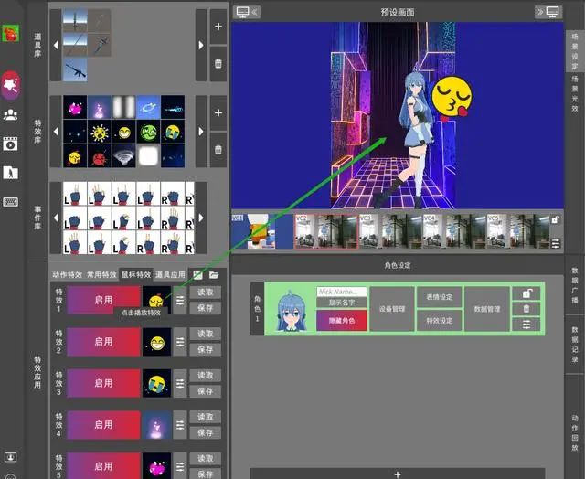Switch to the 常用特效 tab
Screen dimensions: 585x479
coord(101,275)
